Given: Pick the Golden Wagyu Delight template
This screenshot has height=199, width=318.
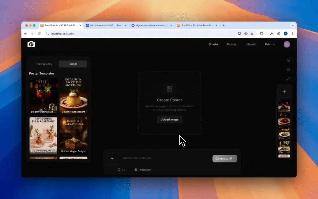Looking at the screenshot, I should tap(73, 135).
